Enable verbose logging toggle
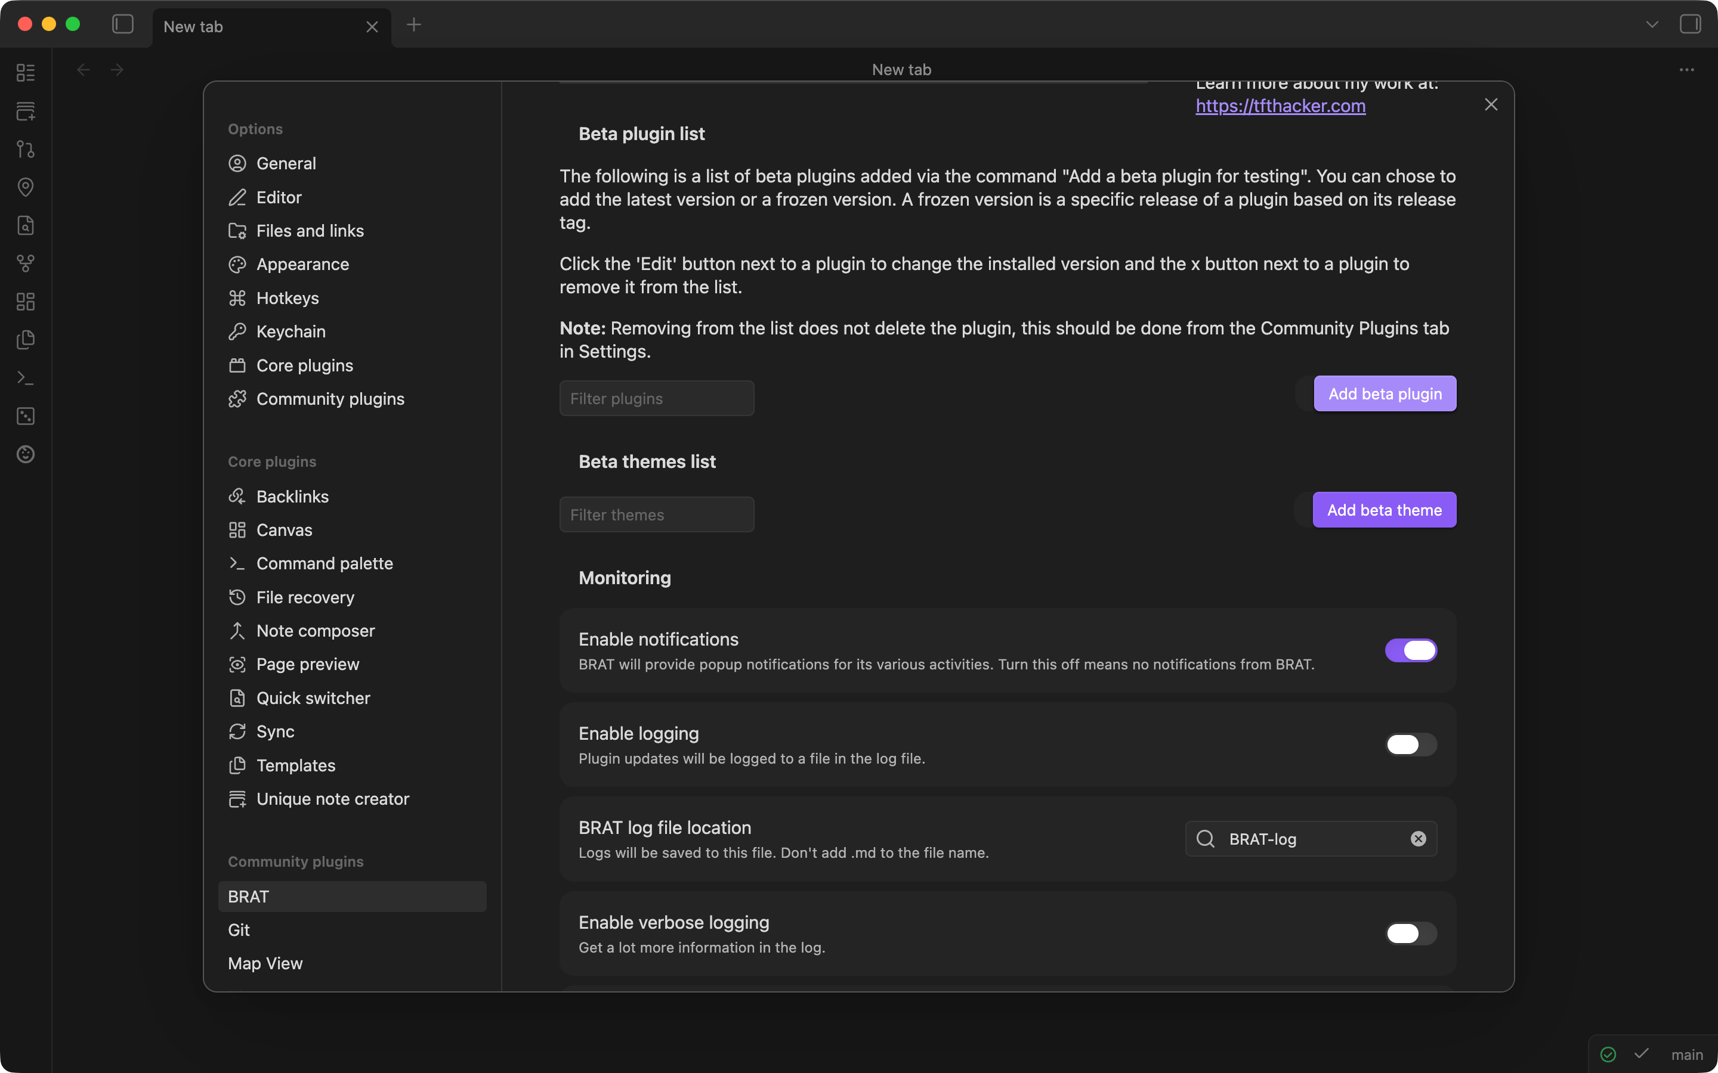 click(1411, 933)
